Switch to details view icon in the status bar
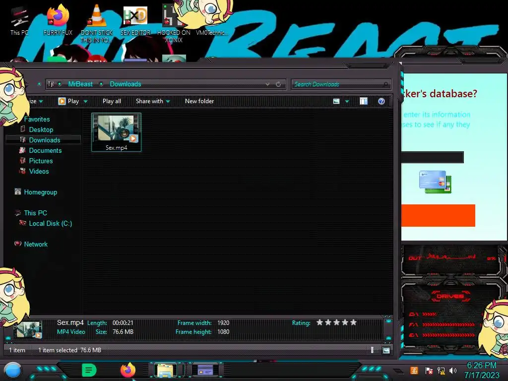 (372, 350)
